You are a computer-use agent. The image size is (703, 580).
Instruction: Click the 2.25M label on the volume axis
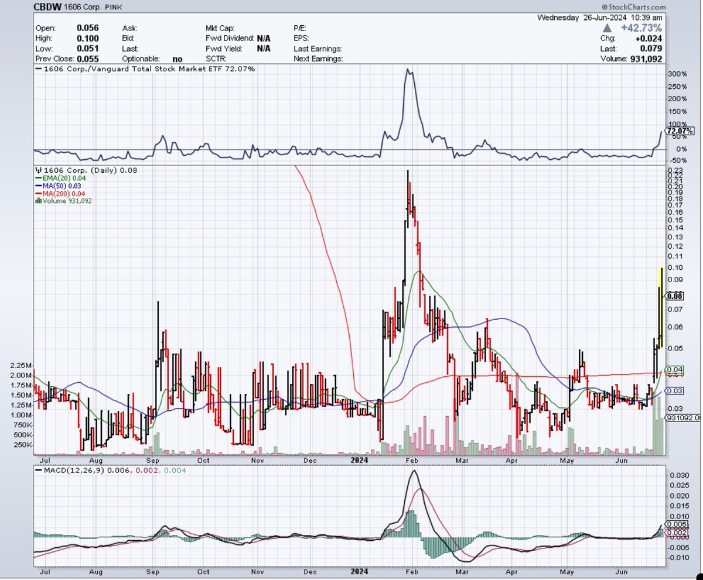tap(22, 365)
